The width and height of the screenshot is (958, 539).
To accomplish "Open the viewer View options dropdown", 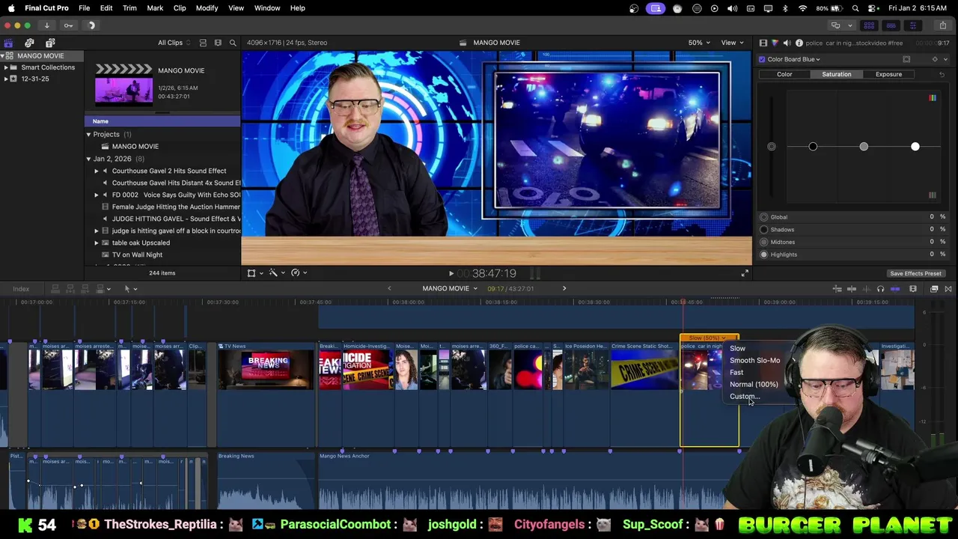I will click(x=731, y=43).
